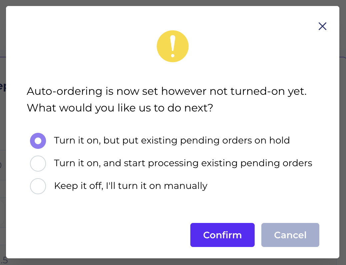Click the dimmed backdrop right of the dialog

coord(343,132)
